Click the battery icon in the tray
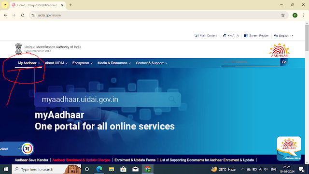This screenshot has height=174, width=309. click(254, 169)
